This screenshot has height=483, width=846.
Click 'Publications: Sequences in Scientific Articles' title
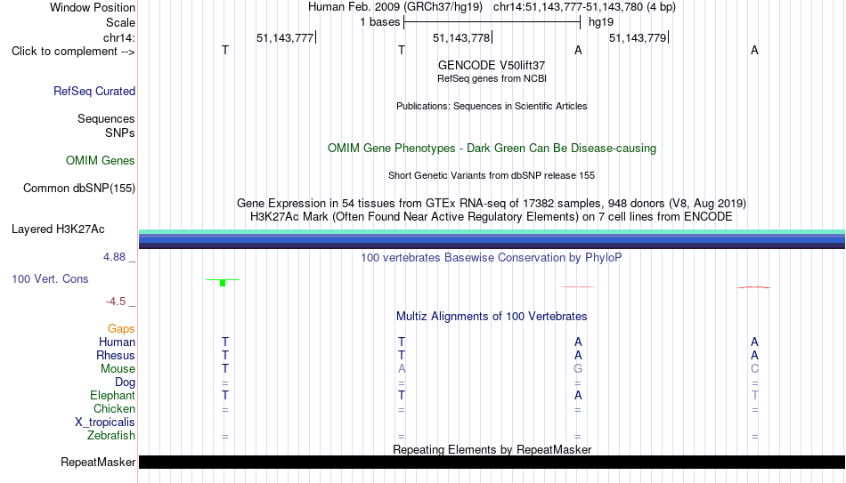(x=492, y=106)
